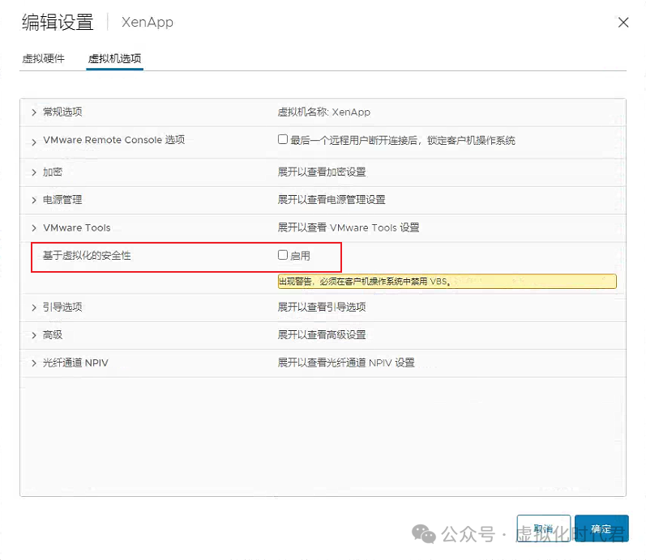
Task: Click the 基于虚拟化的安全性 label
Action: (x=87, y=256)
